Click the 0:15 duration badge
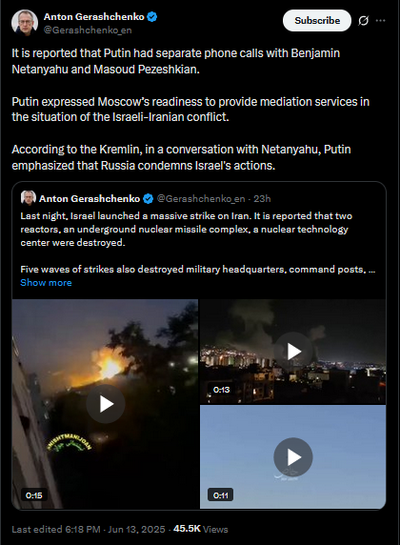This screenshot has width=400, height=545. [33, 495]
